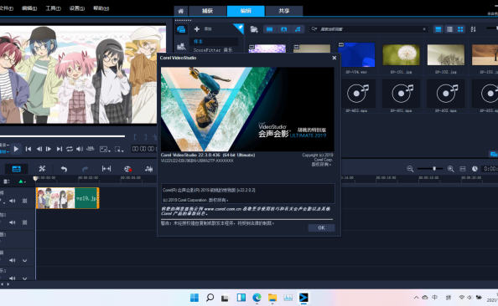Open the track manager icon
The width and height of the screenshot is (498, 306).
7,181
